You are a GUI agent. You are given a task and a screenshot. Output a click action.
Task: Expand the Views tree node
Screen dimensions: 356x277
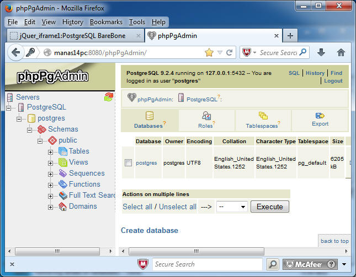pos(50,163)
